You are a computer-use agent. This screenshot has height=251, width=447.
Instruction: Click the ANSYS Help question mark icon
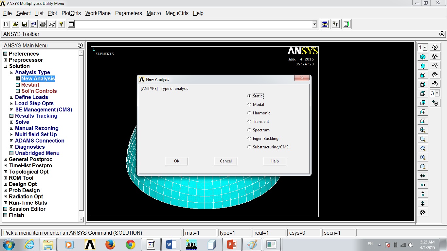tap(61, 24)
